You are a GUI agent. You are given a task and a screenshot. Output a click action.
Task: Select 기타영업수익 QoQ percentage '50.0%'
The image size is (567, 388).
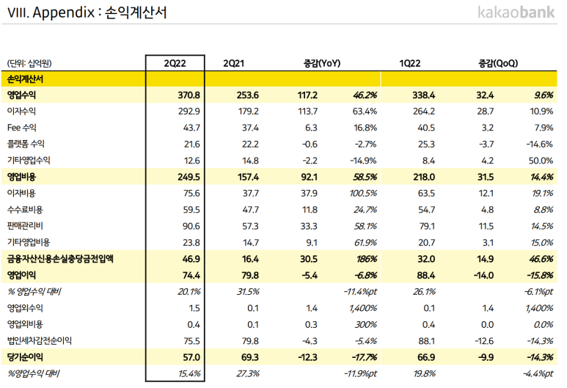point(541,161)
